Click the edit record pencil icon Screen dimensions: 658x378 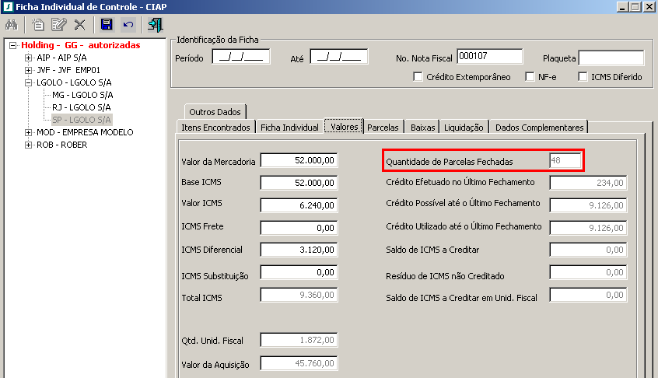(58, 25)
